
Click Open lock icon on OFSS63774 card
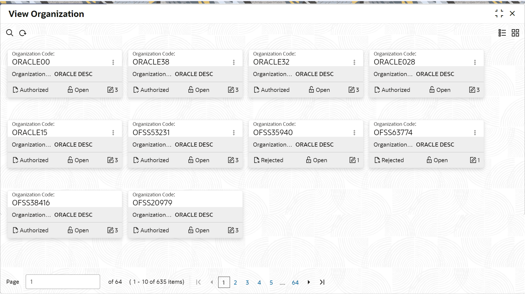point(429,160)
